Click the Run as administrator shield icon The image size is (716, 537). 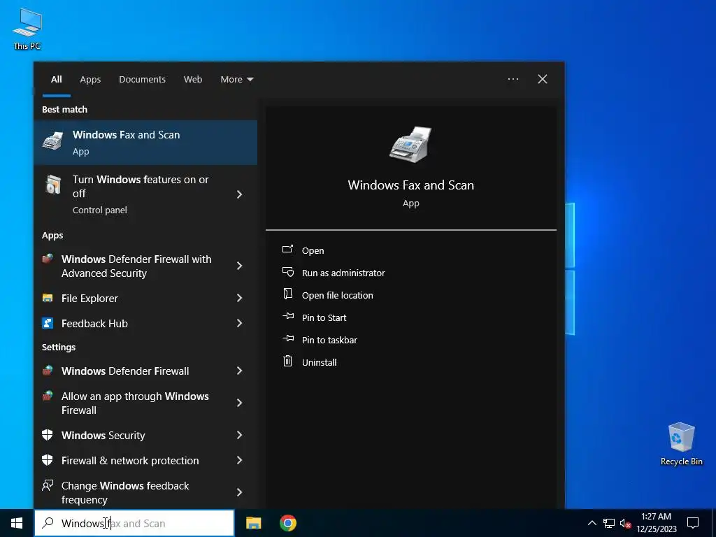tap(287, 272)
